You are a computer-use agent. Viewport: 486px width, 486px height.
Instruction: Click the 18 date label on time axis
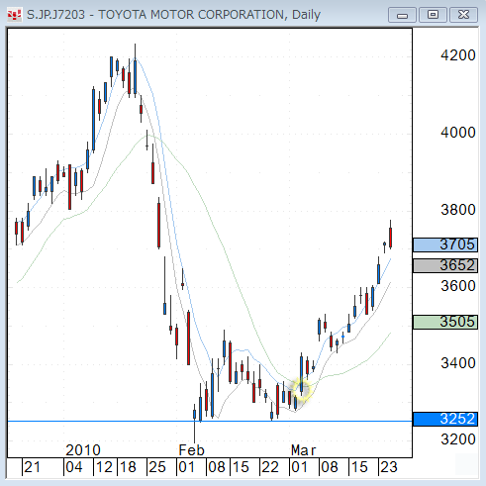click(128, 467)
